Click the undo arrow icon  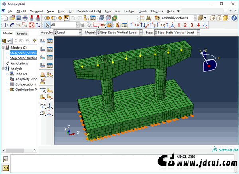tap(73, 18)
